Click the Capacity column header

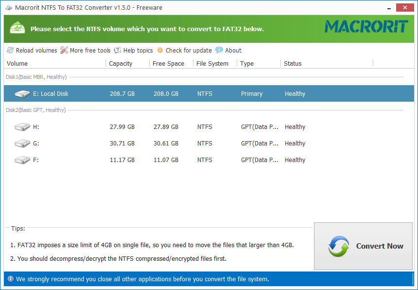click(121, 63)
